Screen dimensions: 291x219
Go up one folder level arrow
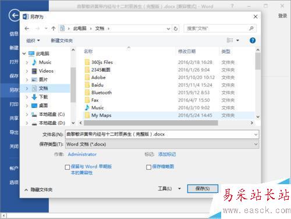[54, 28]
